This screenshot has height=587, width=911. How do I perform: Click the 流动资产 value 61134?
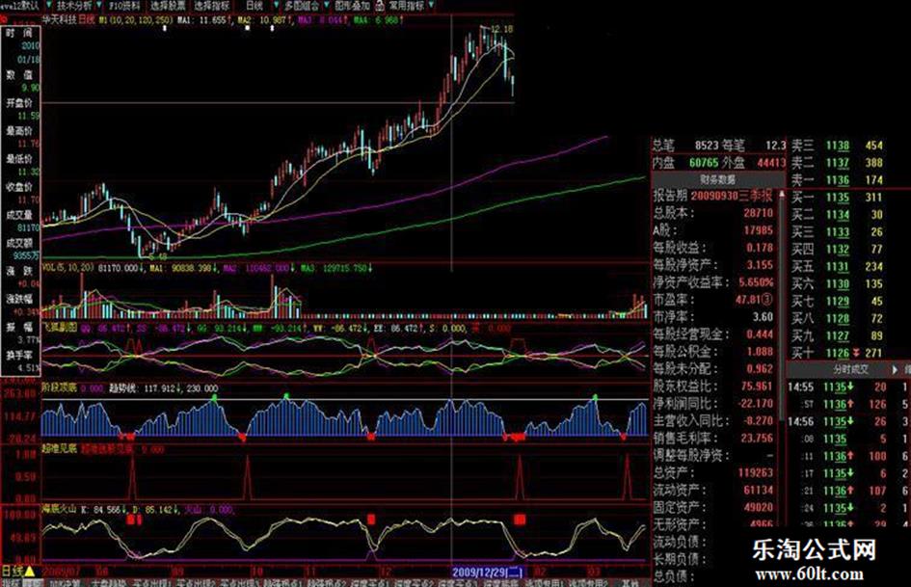coord(758,490)
